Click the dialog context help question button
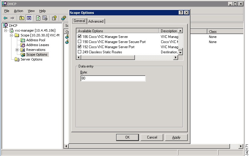This screenshot has width=249, height=156. tap(181, 13)
